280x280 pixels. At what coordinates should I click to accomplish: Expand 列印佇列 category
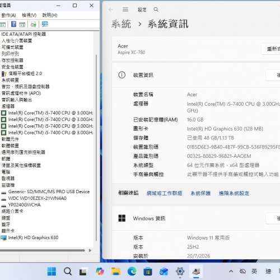pyautogui.click(x=10, y=54)
